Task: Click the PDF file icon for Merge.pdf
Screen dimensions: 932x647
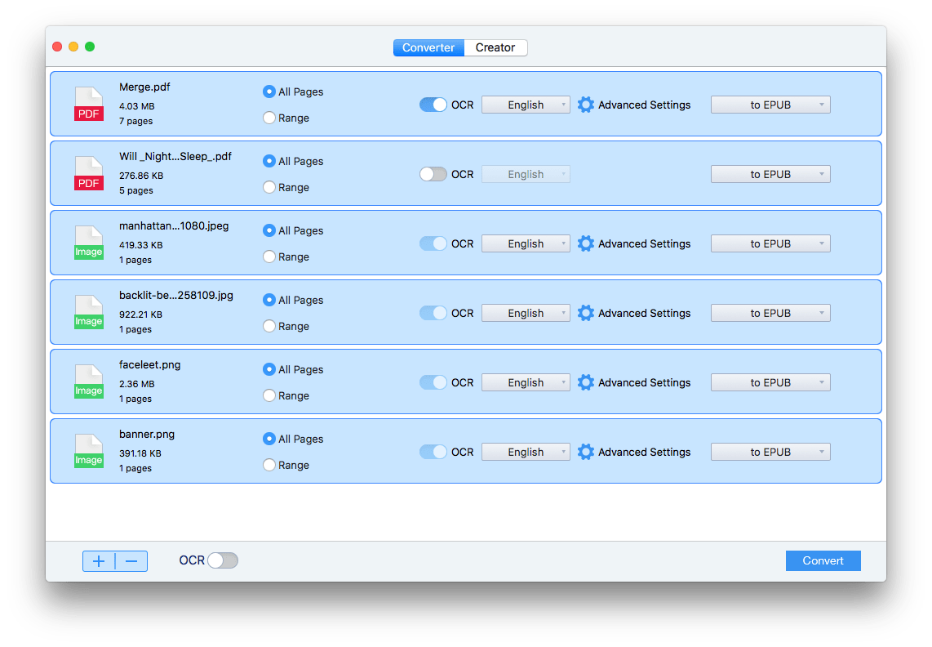Action: point(89,105)
